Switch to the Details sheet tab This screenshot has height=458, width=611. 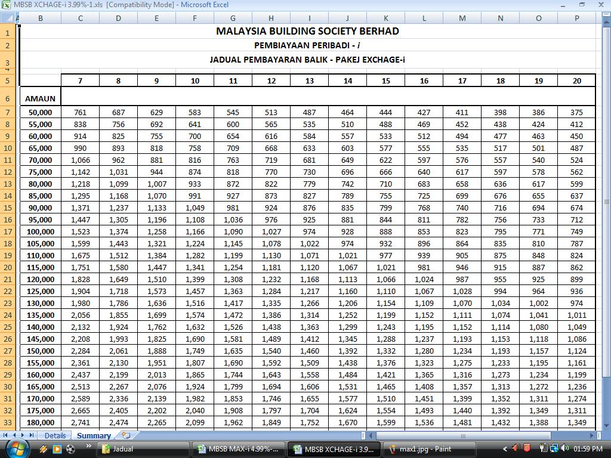(55, 435)
